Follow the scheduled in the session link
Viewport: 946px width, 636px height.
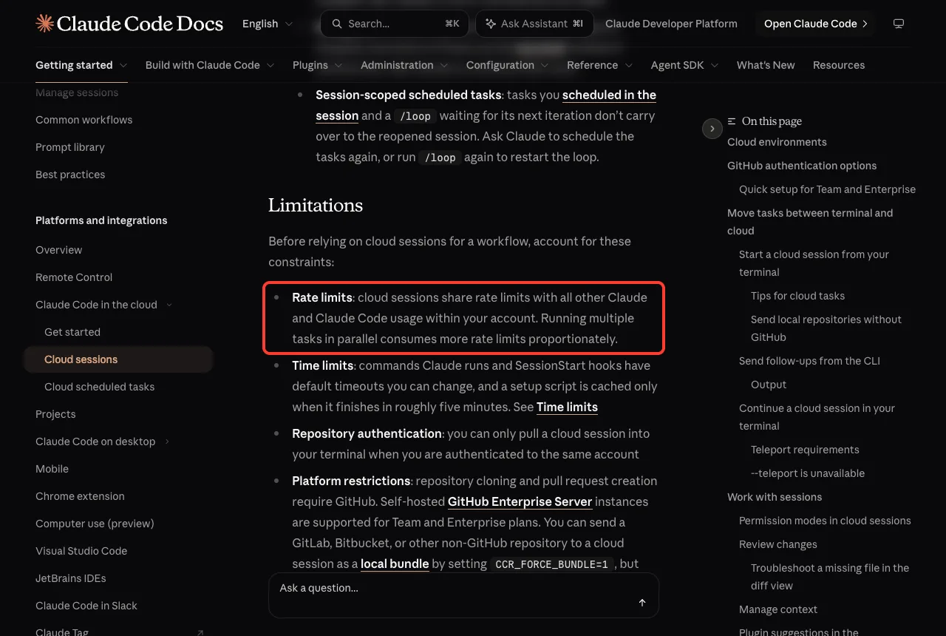(486, 105)
